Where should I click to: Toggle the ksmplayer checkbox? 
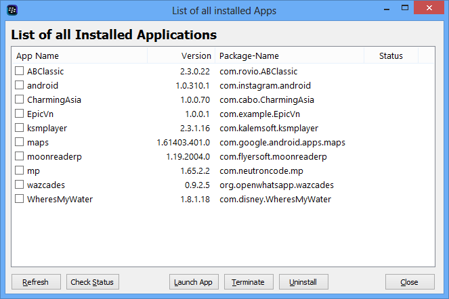point(19,128)
